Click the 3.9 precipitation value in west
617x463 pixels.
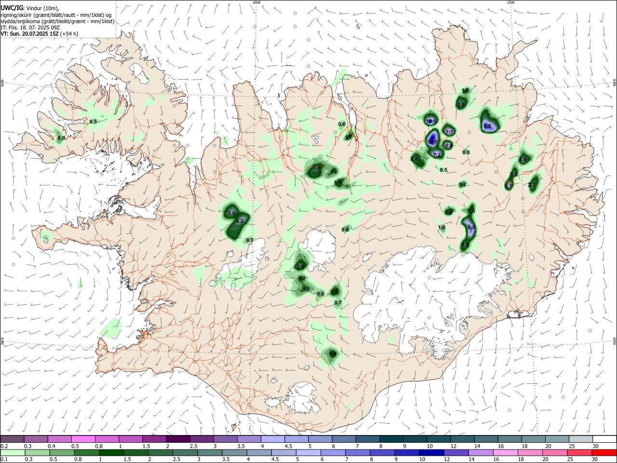coord(231,214)
